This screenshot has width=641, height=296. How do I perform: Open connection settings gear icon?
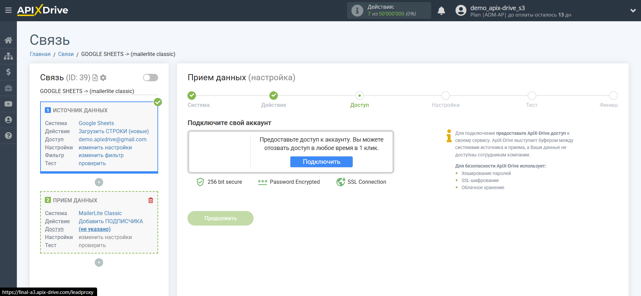tap(103, 78)
